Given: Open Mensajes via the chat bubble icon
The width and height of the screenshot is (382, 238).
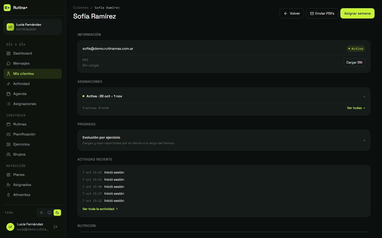Looking at the screenshot, I should [x=8, y=63].
